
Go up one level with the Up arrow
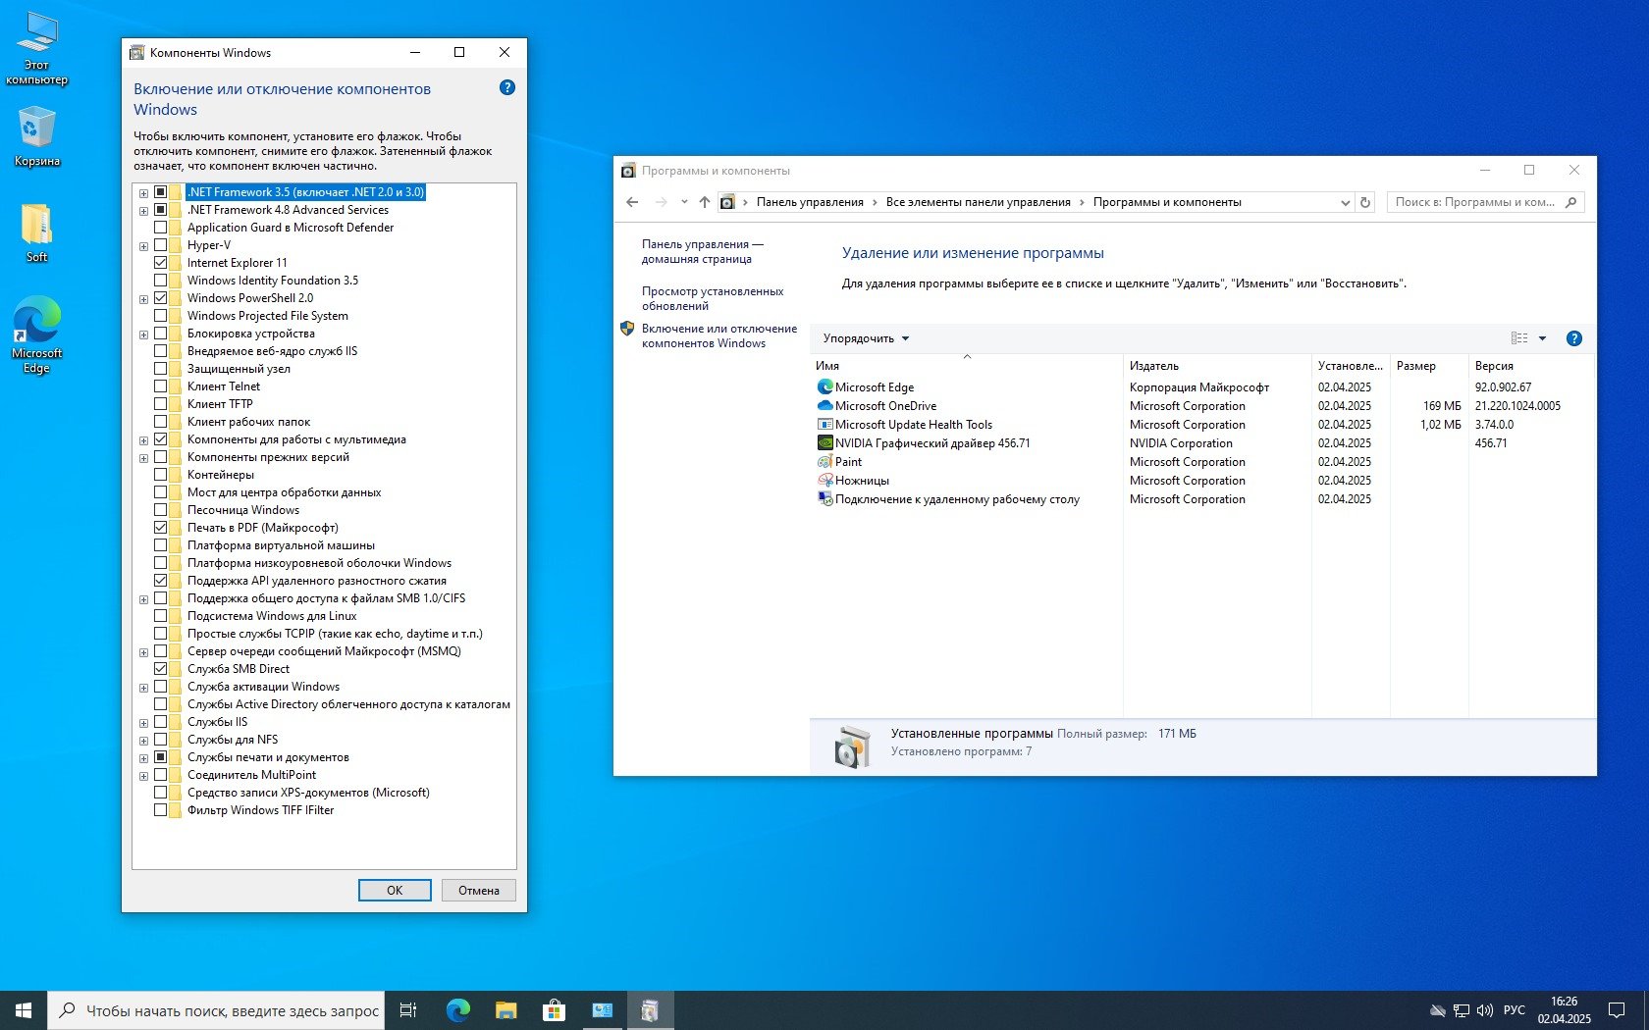pos(704,202)
